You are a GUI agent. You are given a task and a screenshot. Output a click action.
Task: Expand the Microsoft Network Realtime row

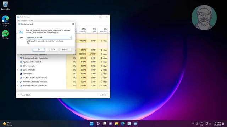coord(18,86)
